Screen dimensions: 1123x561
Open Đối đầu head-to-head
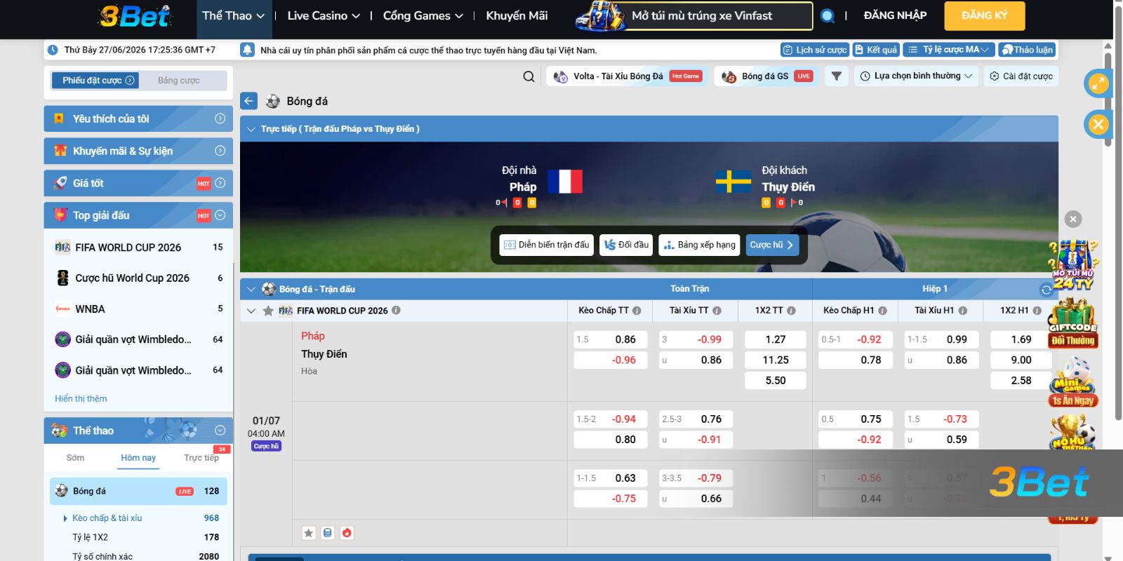click(x=626, y=245)
